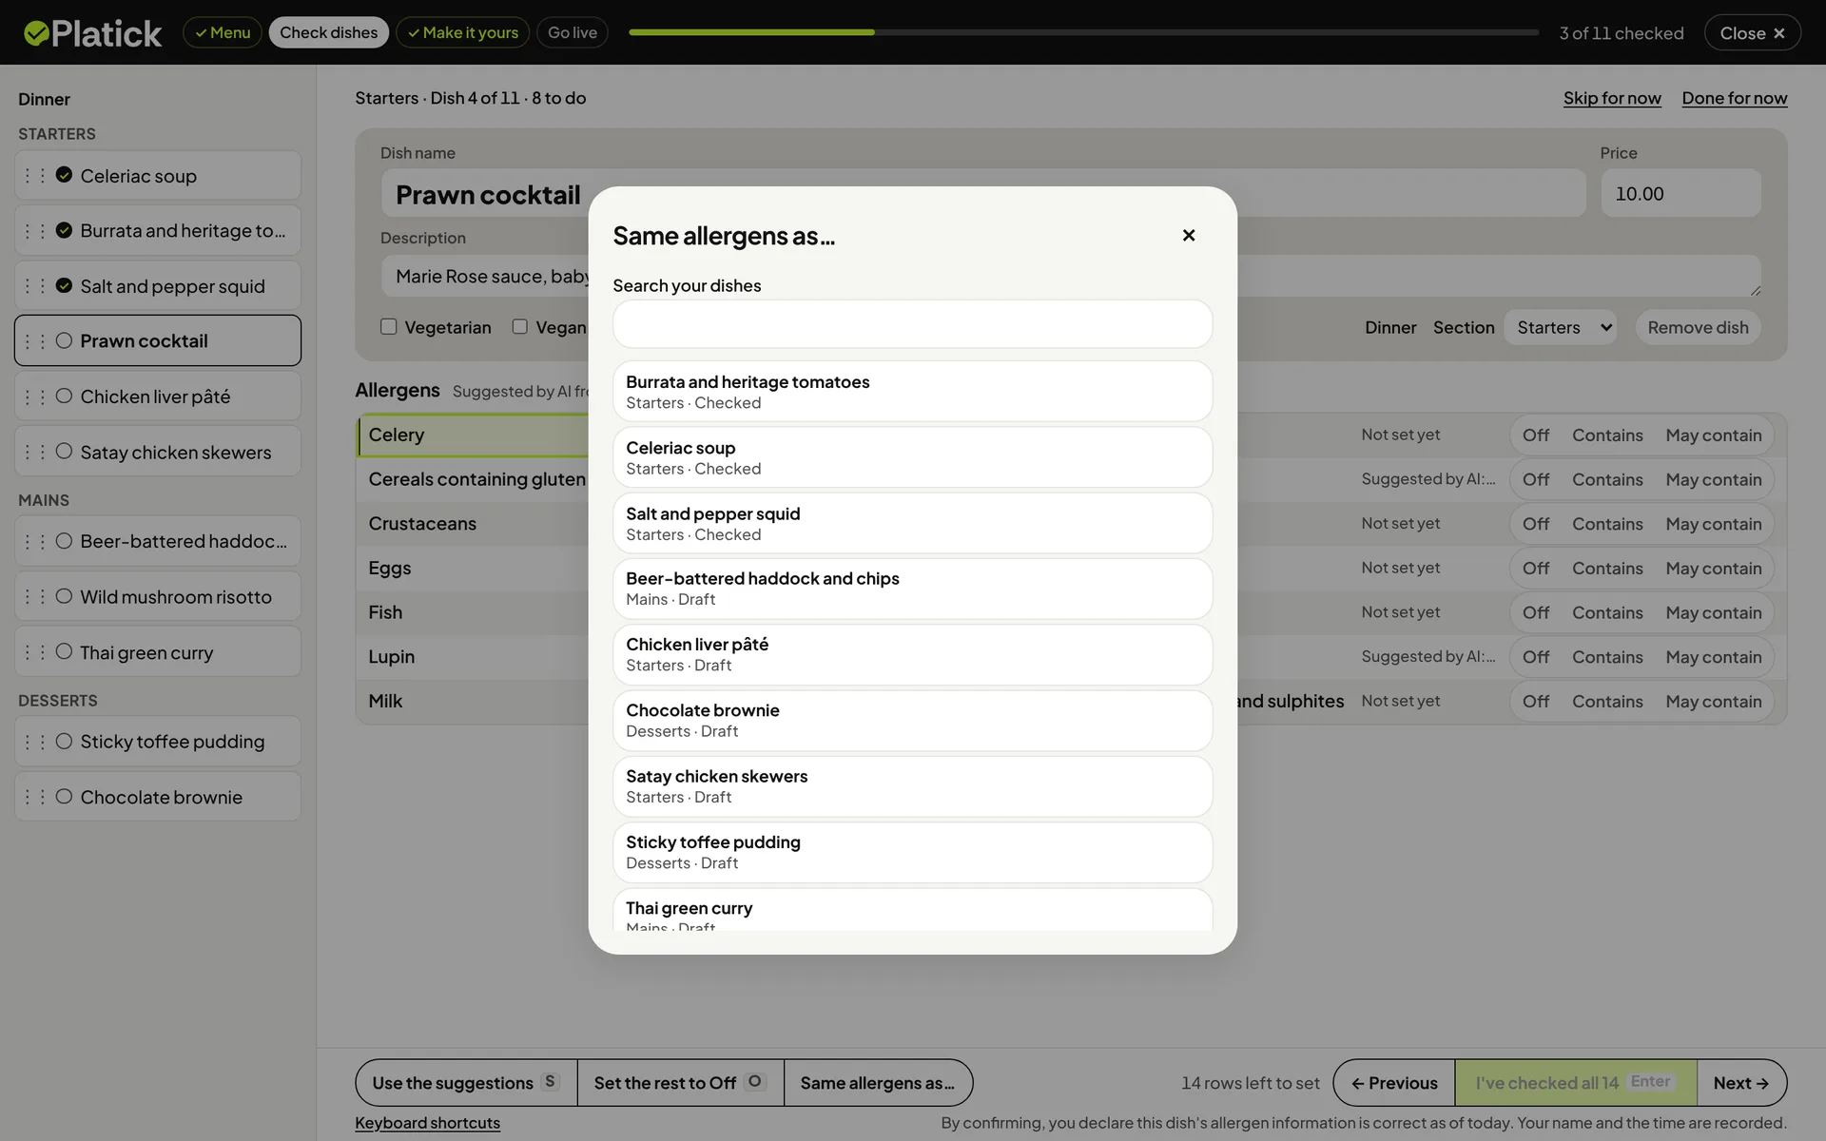
Task: Set Celery allergen to Off
Action: (1535, 435)
